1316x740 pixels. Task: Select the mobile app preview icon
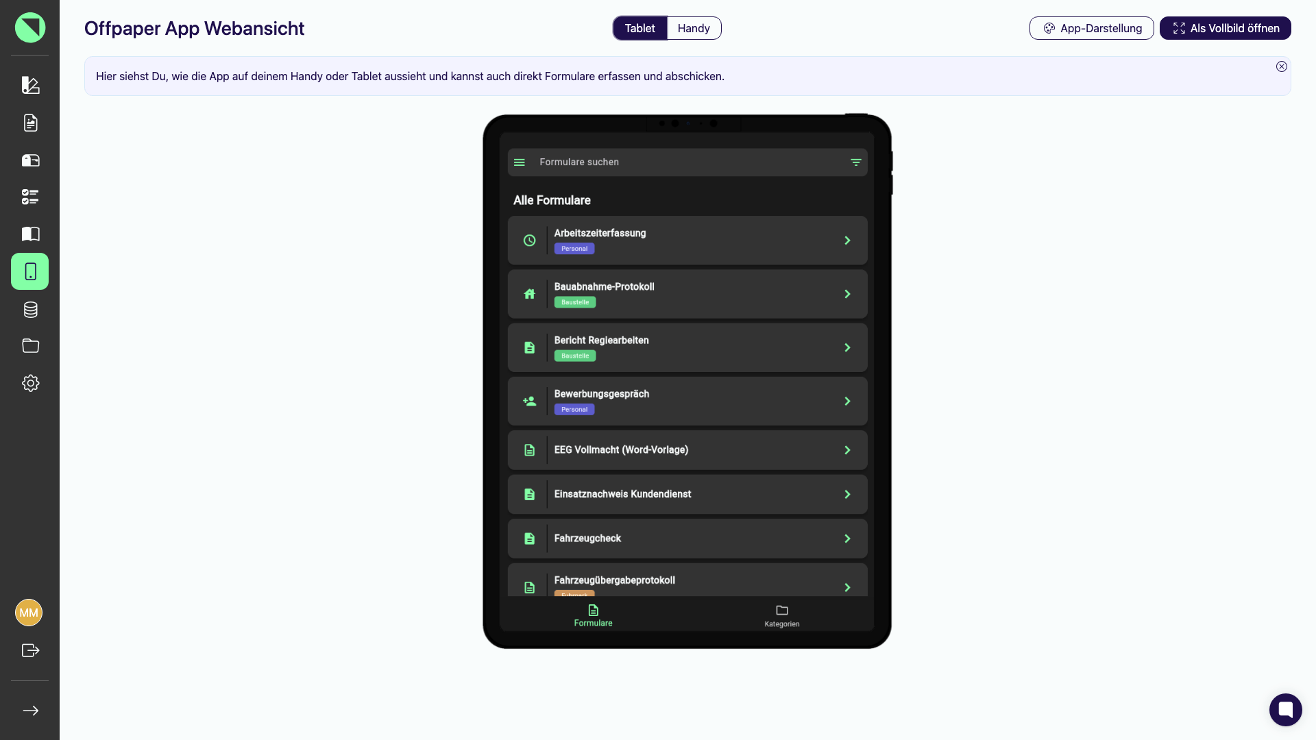30,271
